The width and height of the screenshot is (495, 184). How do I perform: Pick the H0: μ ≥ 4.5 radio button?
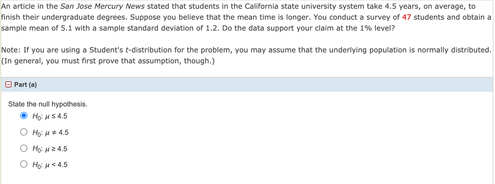click(24, 148)
